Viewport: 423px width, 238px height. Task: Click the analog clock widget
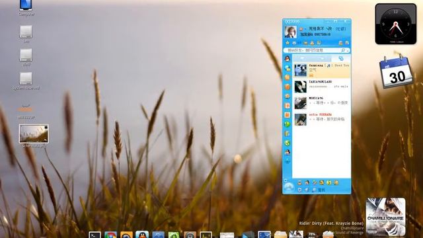(396, 24)
